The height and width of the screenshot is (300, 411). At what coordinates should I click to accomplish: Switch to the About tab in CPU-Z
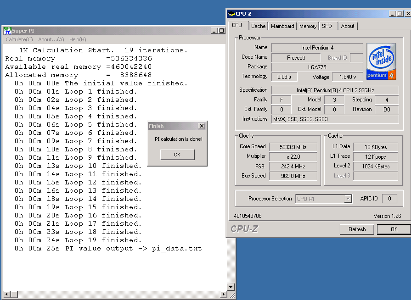[348, 26]
